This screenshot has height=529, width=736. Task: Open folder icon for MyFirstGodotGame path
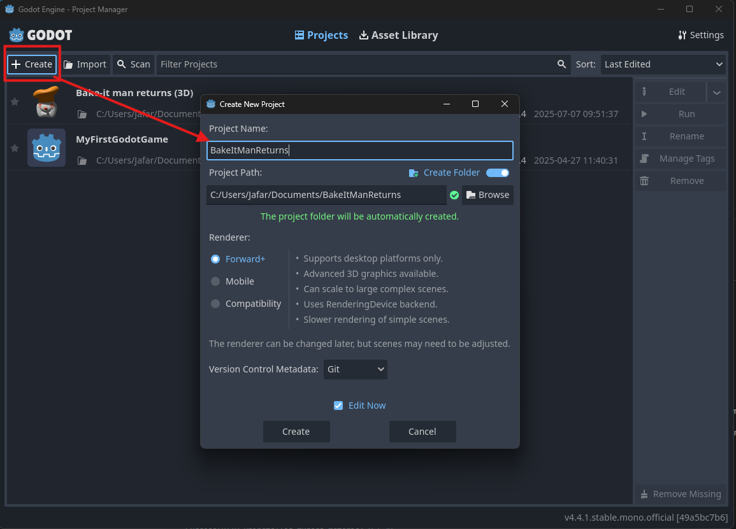82,160
